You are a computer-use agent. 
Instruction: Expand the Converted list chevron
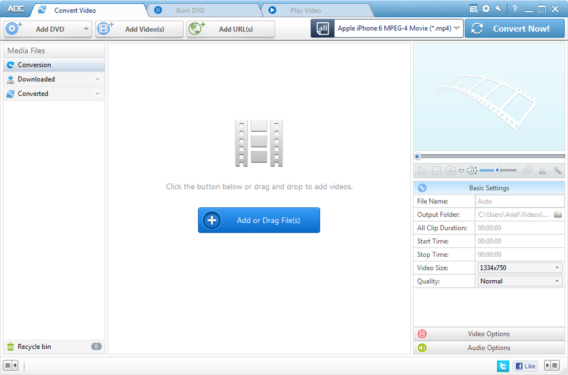97,94
